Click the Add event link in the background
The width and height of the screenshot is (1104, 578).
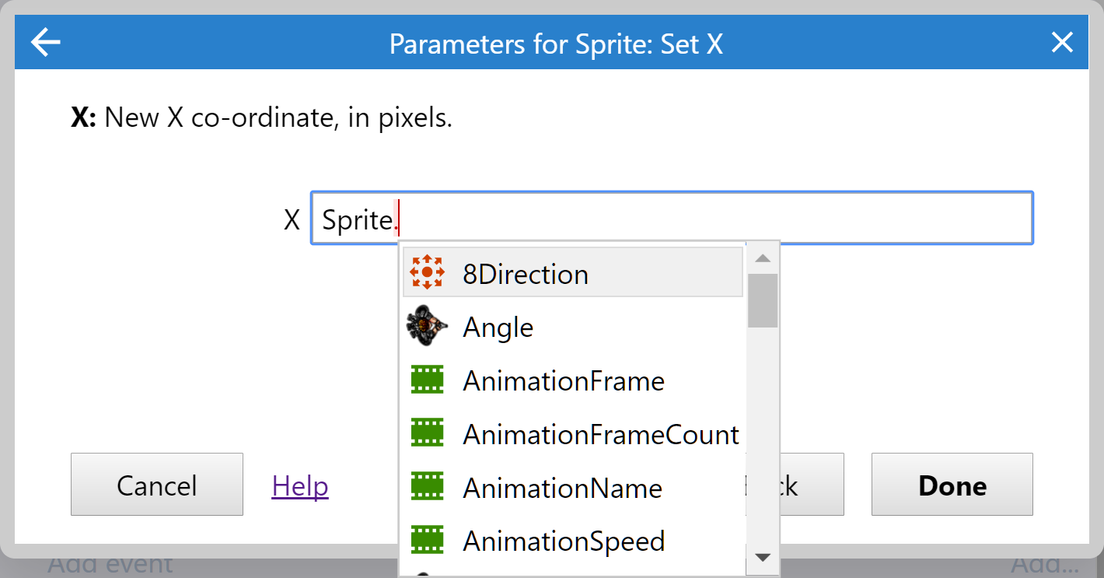click(x=109, y=563)
